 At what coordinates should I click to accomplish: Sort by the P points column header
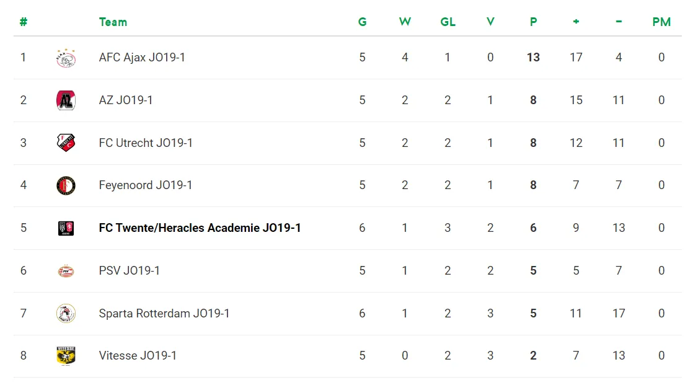[533, 22]
